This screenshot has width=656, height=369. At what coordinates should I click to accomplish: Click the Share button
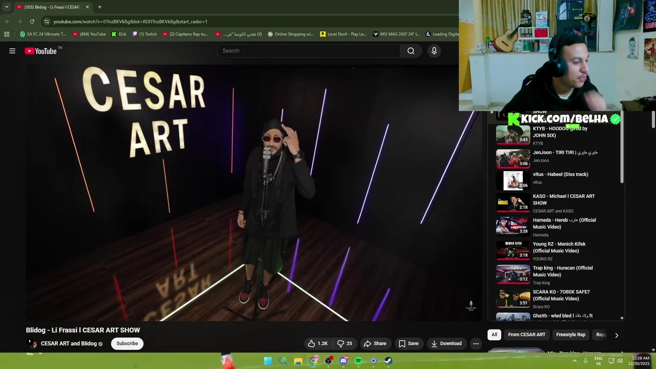click(375, 343)
